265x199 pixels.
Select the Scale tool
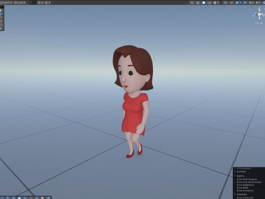(2, 21)
